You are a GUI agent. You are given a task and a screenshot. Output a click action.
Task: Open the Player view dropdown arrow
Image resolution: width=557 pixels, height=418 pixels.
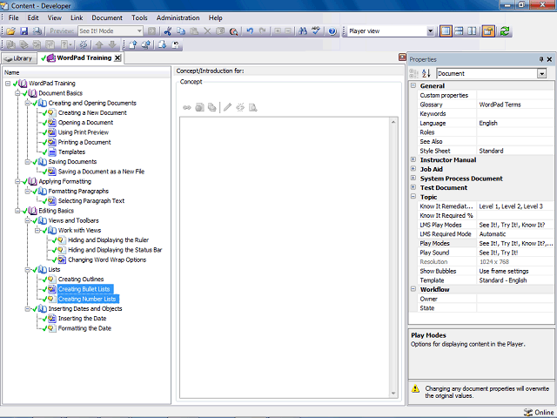pyautogui.click(x=430, y=31)
